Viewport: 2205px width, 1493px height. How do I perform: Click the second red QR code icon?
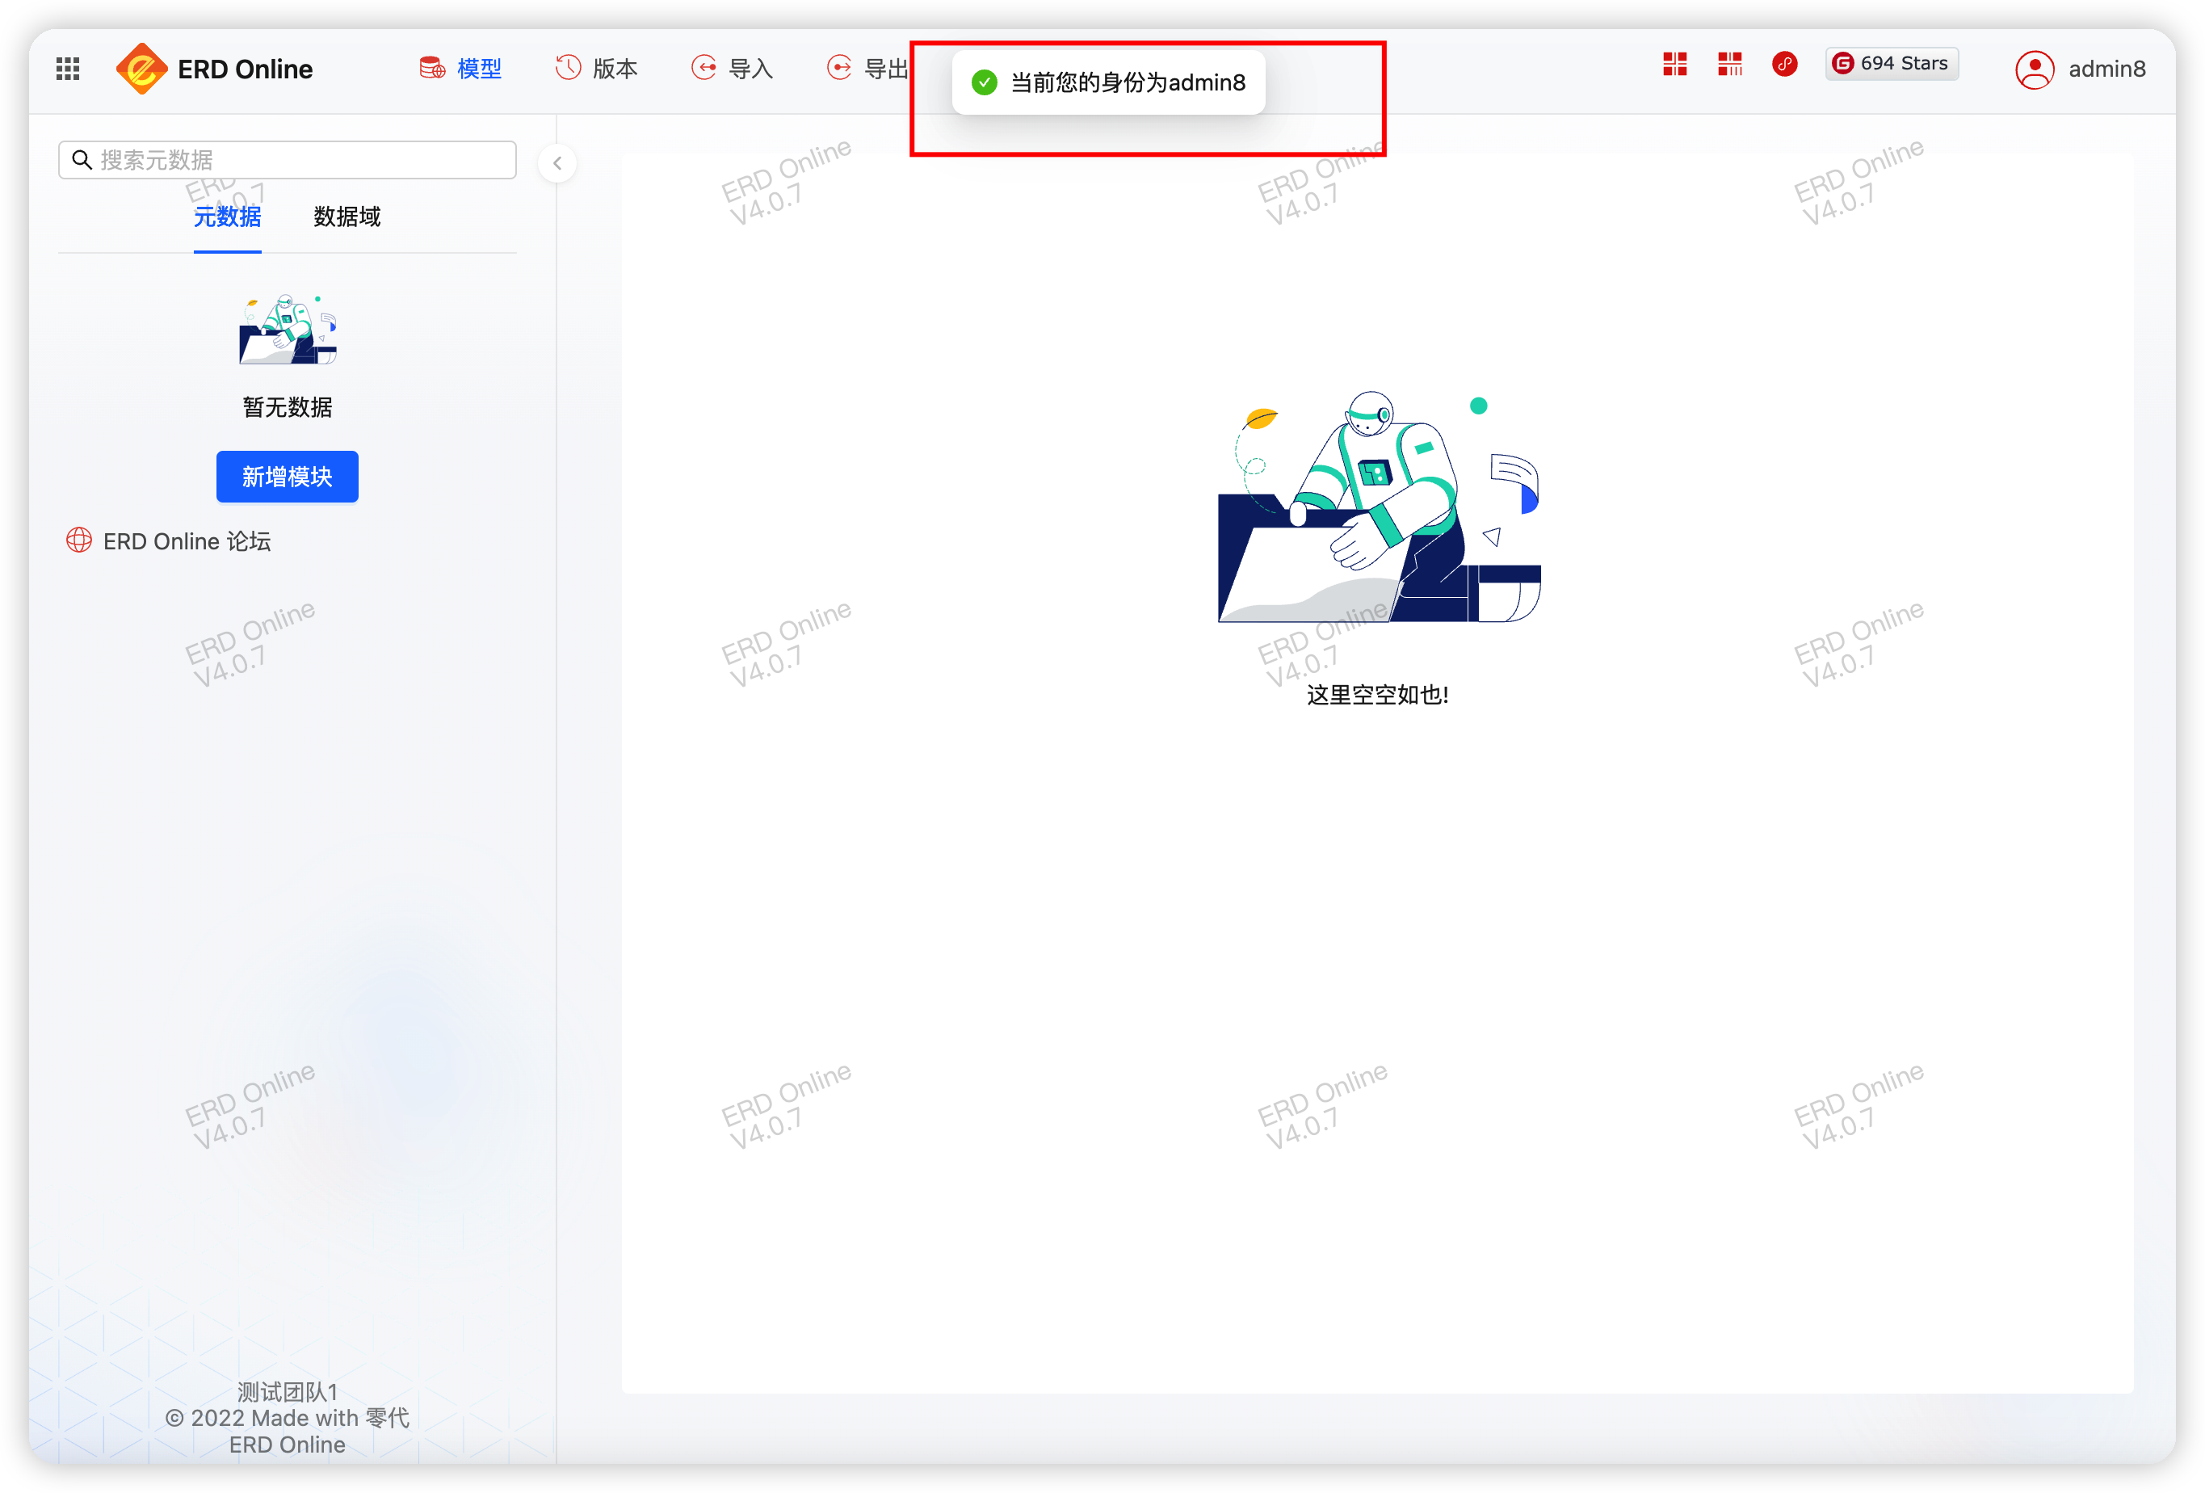[x=1729, y=65]
